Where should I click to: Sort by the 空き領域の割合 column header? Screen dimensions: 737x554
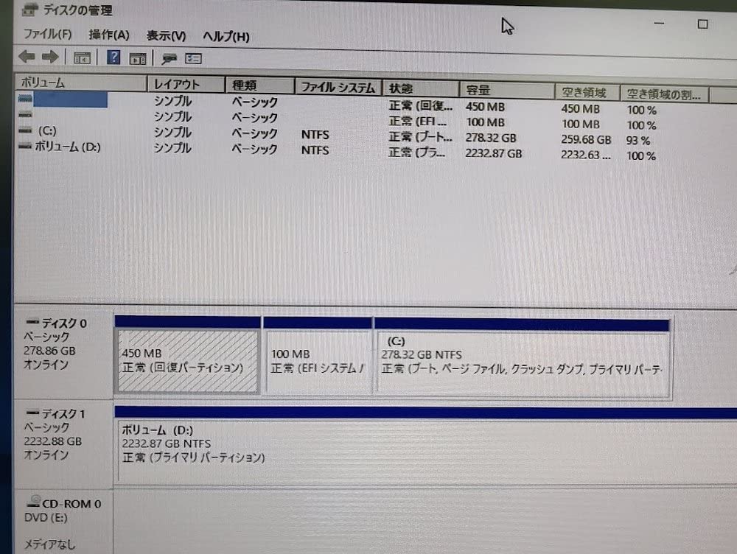pyautogui.click(x=664, y=94)
